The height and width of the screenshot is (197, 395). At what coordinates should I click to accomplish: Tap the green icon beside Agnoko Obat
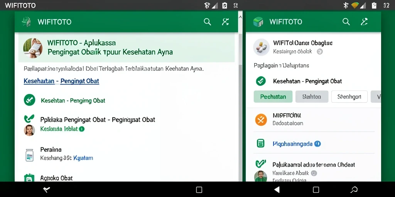[x=29, y=177]
